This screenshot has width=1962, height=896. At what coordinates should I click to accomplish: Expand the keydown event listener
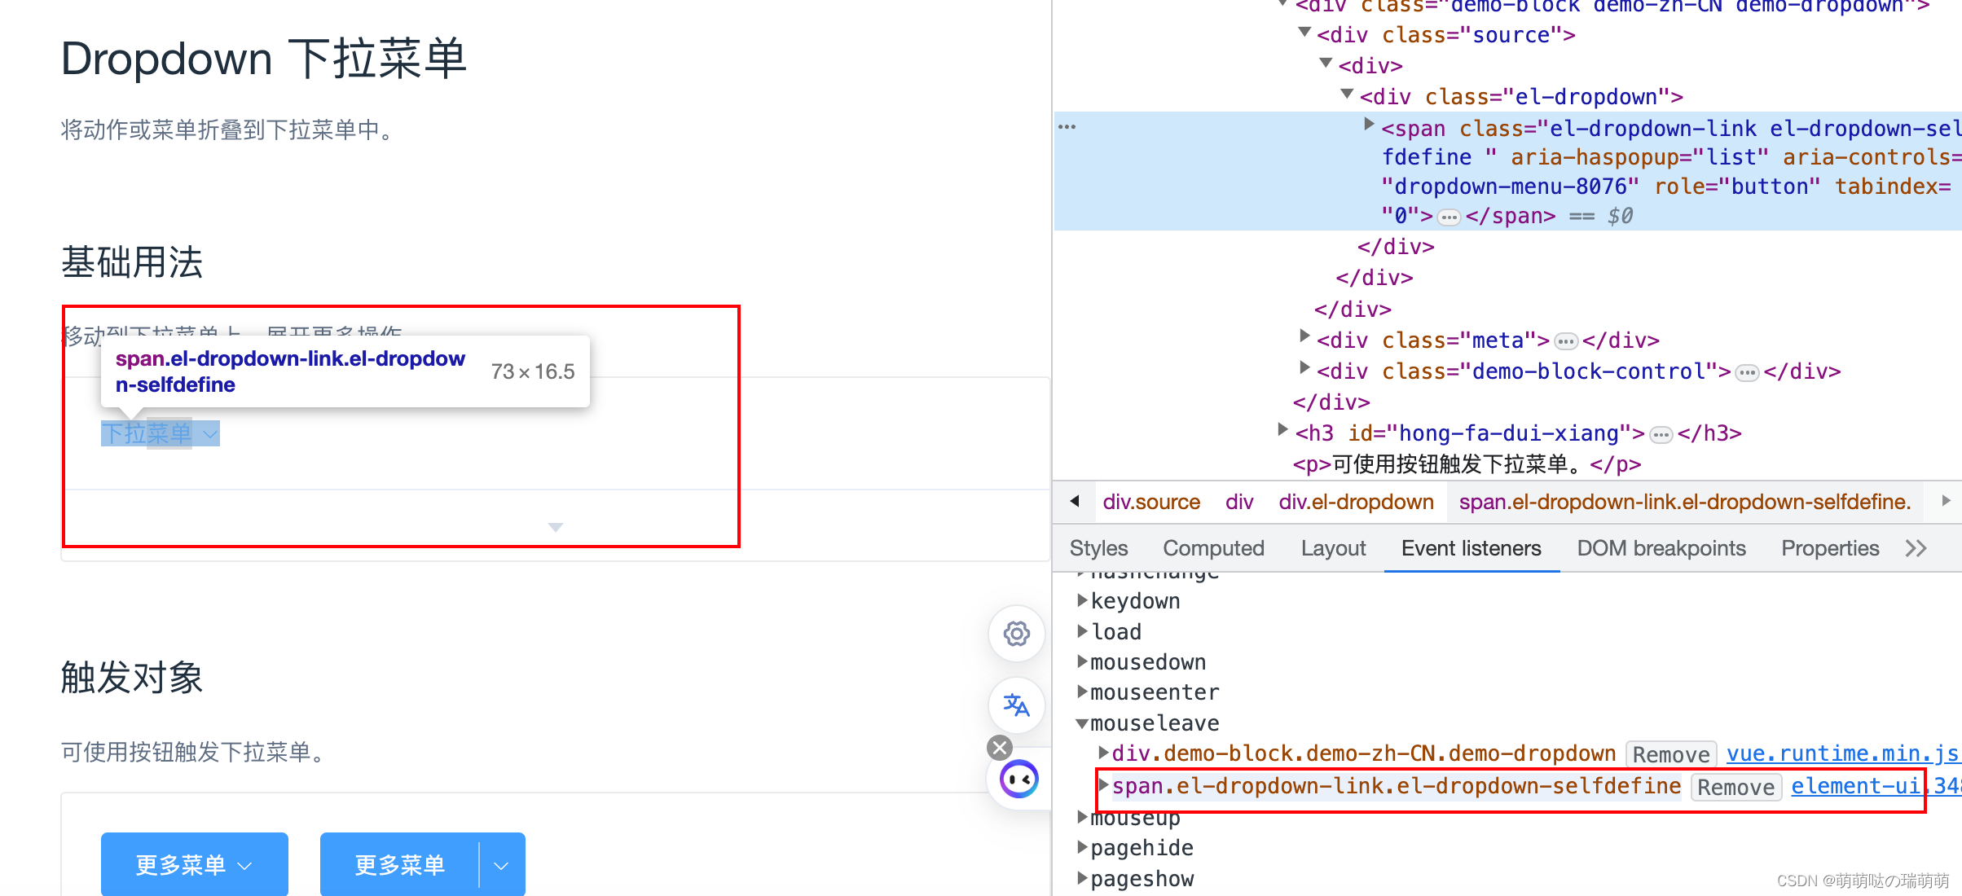[x=1082, y=600]
